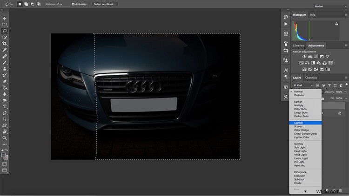Toggle Quick Mask mode in toolbar
The width and height of the screenshot is (349, 196).
pyautogui.click(x=5, y=164)
